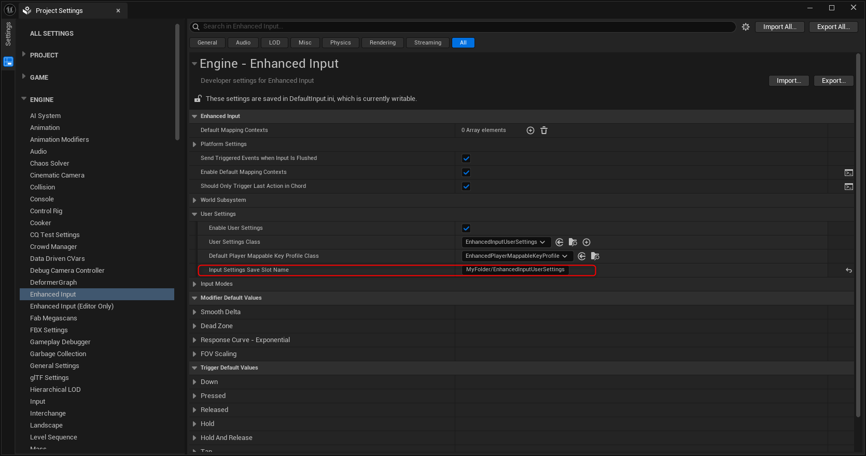The image size is (866, 456).
Task: Collapse the ENGINE section in sidebar
Action: click(x=24, y=99)
